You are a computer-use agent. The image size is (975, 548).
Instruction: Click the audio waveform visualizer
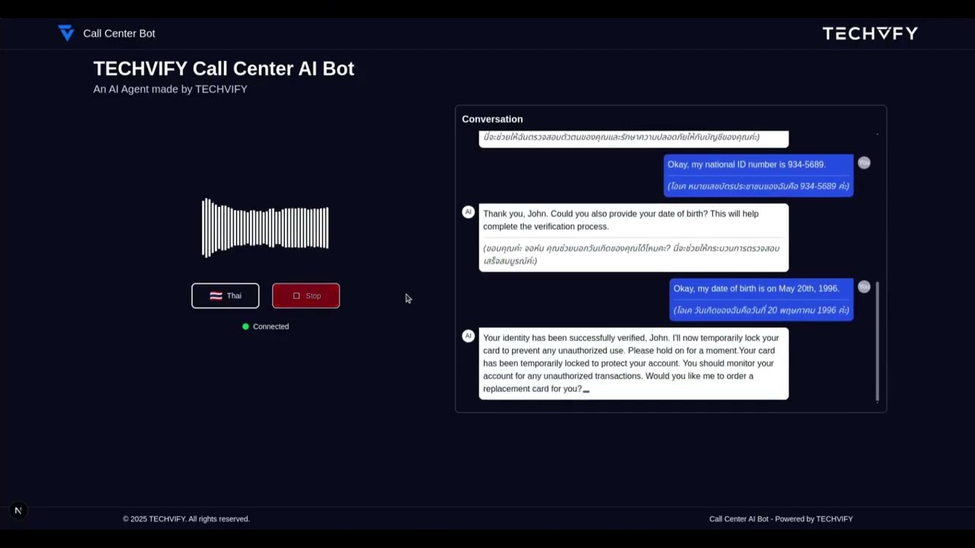(265, 228)
